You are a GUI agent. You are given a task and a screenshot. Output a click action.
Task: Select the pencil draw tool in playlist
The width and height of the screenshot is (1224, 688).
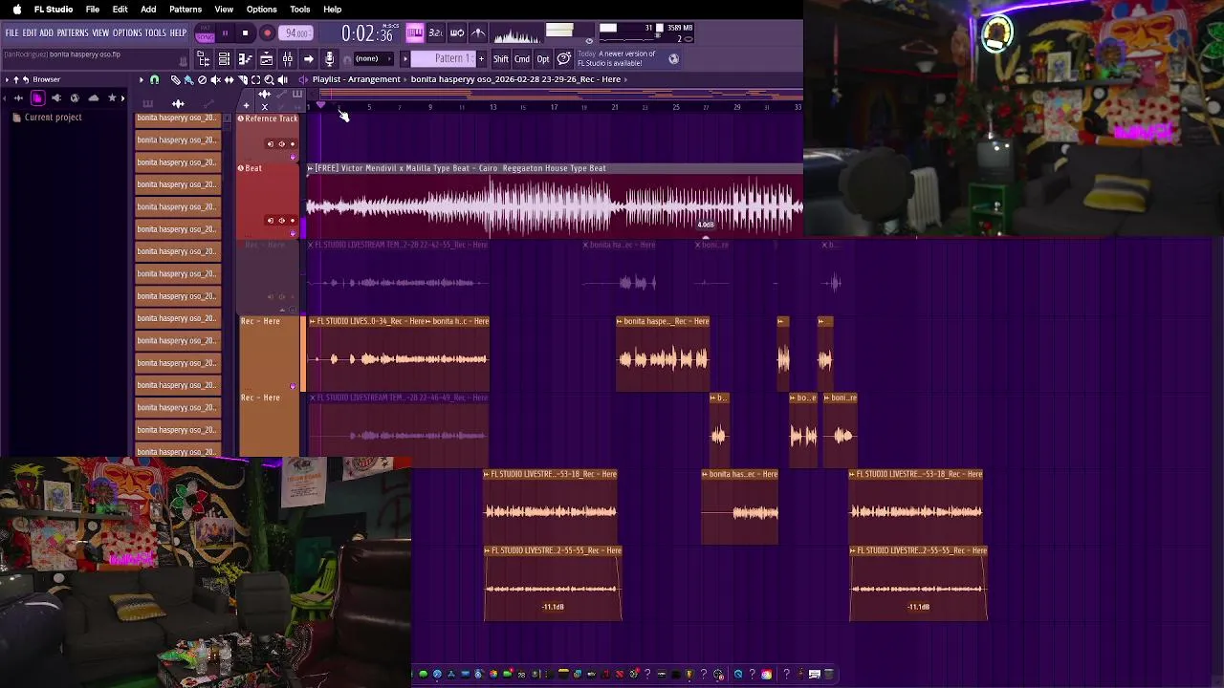[x=176, y=79]
